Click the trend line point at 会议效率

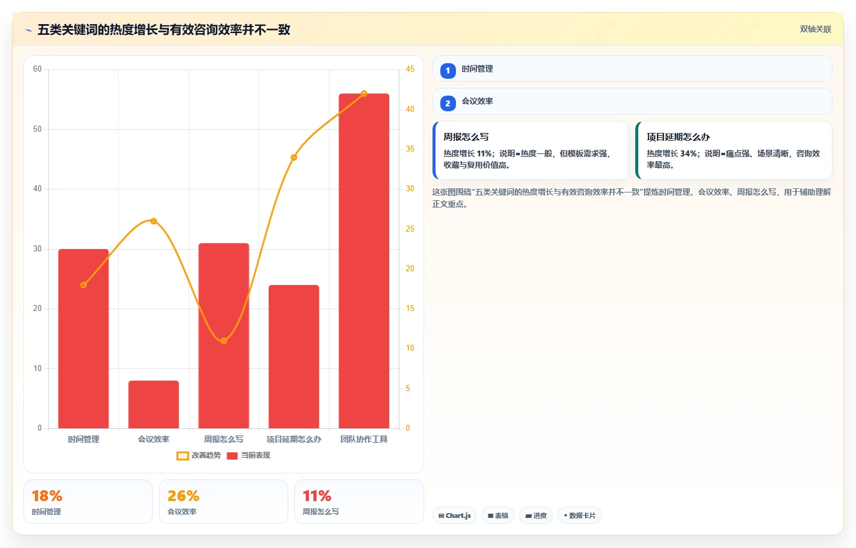tap(153, 221)
